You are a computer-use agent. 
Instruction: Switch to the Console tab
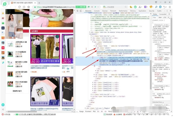pos(97,11)
